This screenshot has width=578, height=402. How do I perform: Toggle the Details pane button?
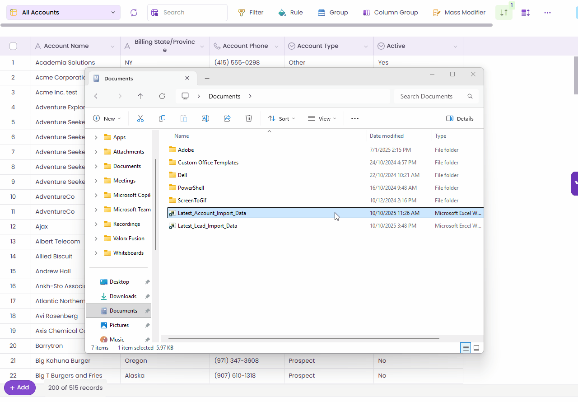click(460, 119)
